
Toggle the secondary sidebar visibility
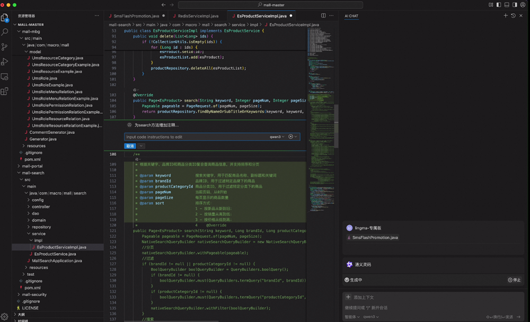coord(515,5)
